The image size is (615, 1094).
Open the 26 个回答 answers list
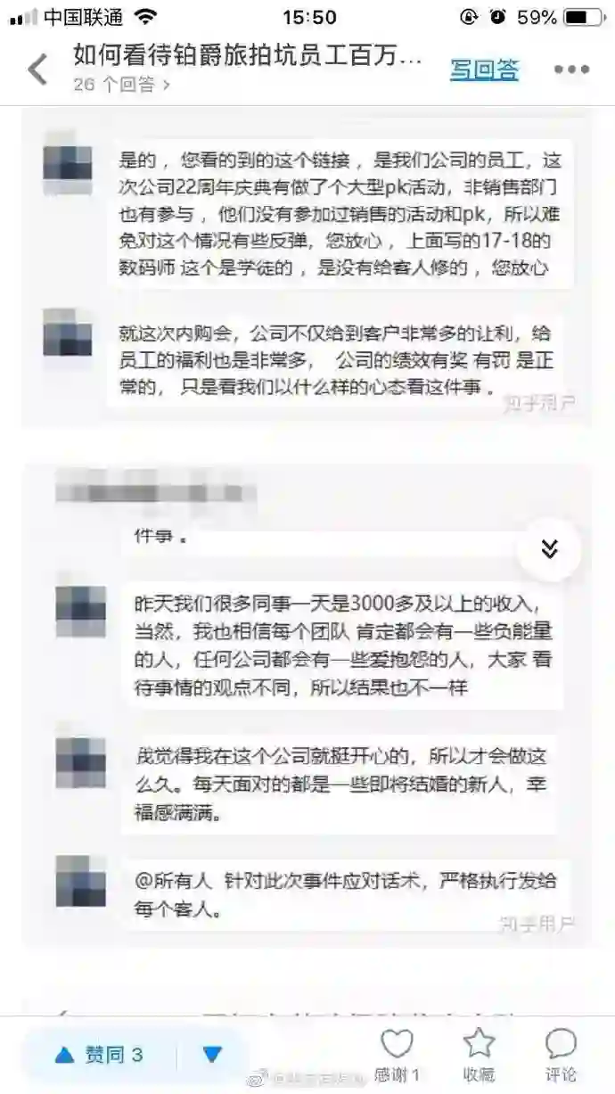122,85
